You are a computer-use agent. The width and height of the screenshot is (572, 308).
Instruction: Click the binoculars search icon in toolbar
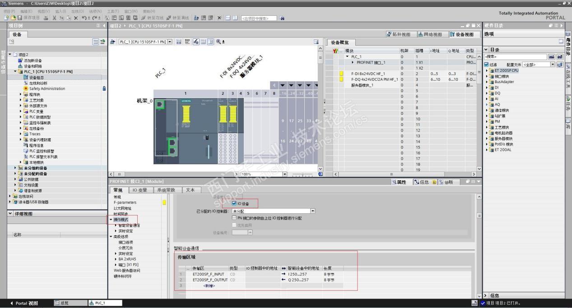[282, 18]
